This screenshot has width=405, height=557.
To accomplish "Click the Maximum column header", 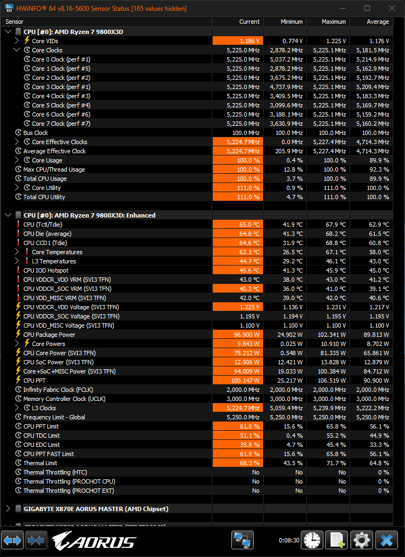I will pyautogui.click(x=333, y=22).
